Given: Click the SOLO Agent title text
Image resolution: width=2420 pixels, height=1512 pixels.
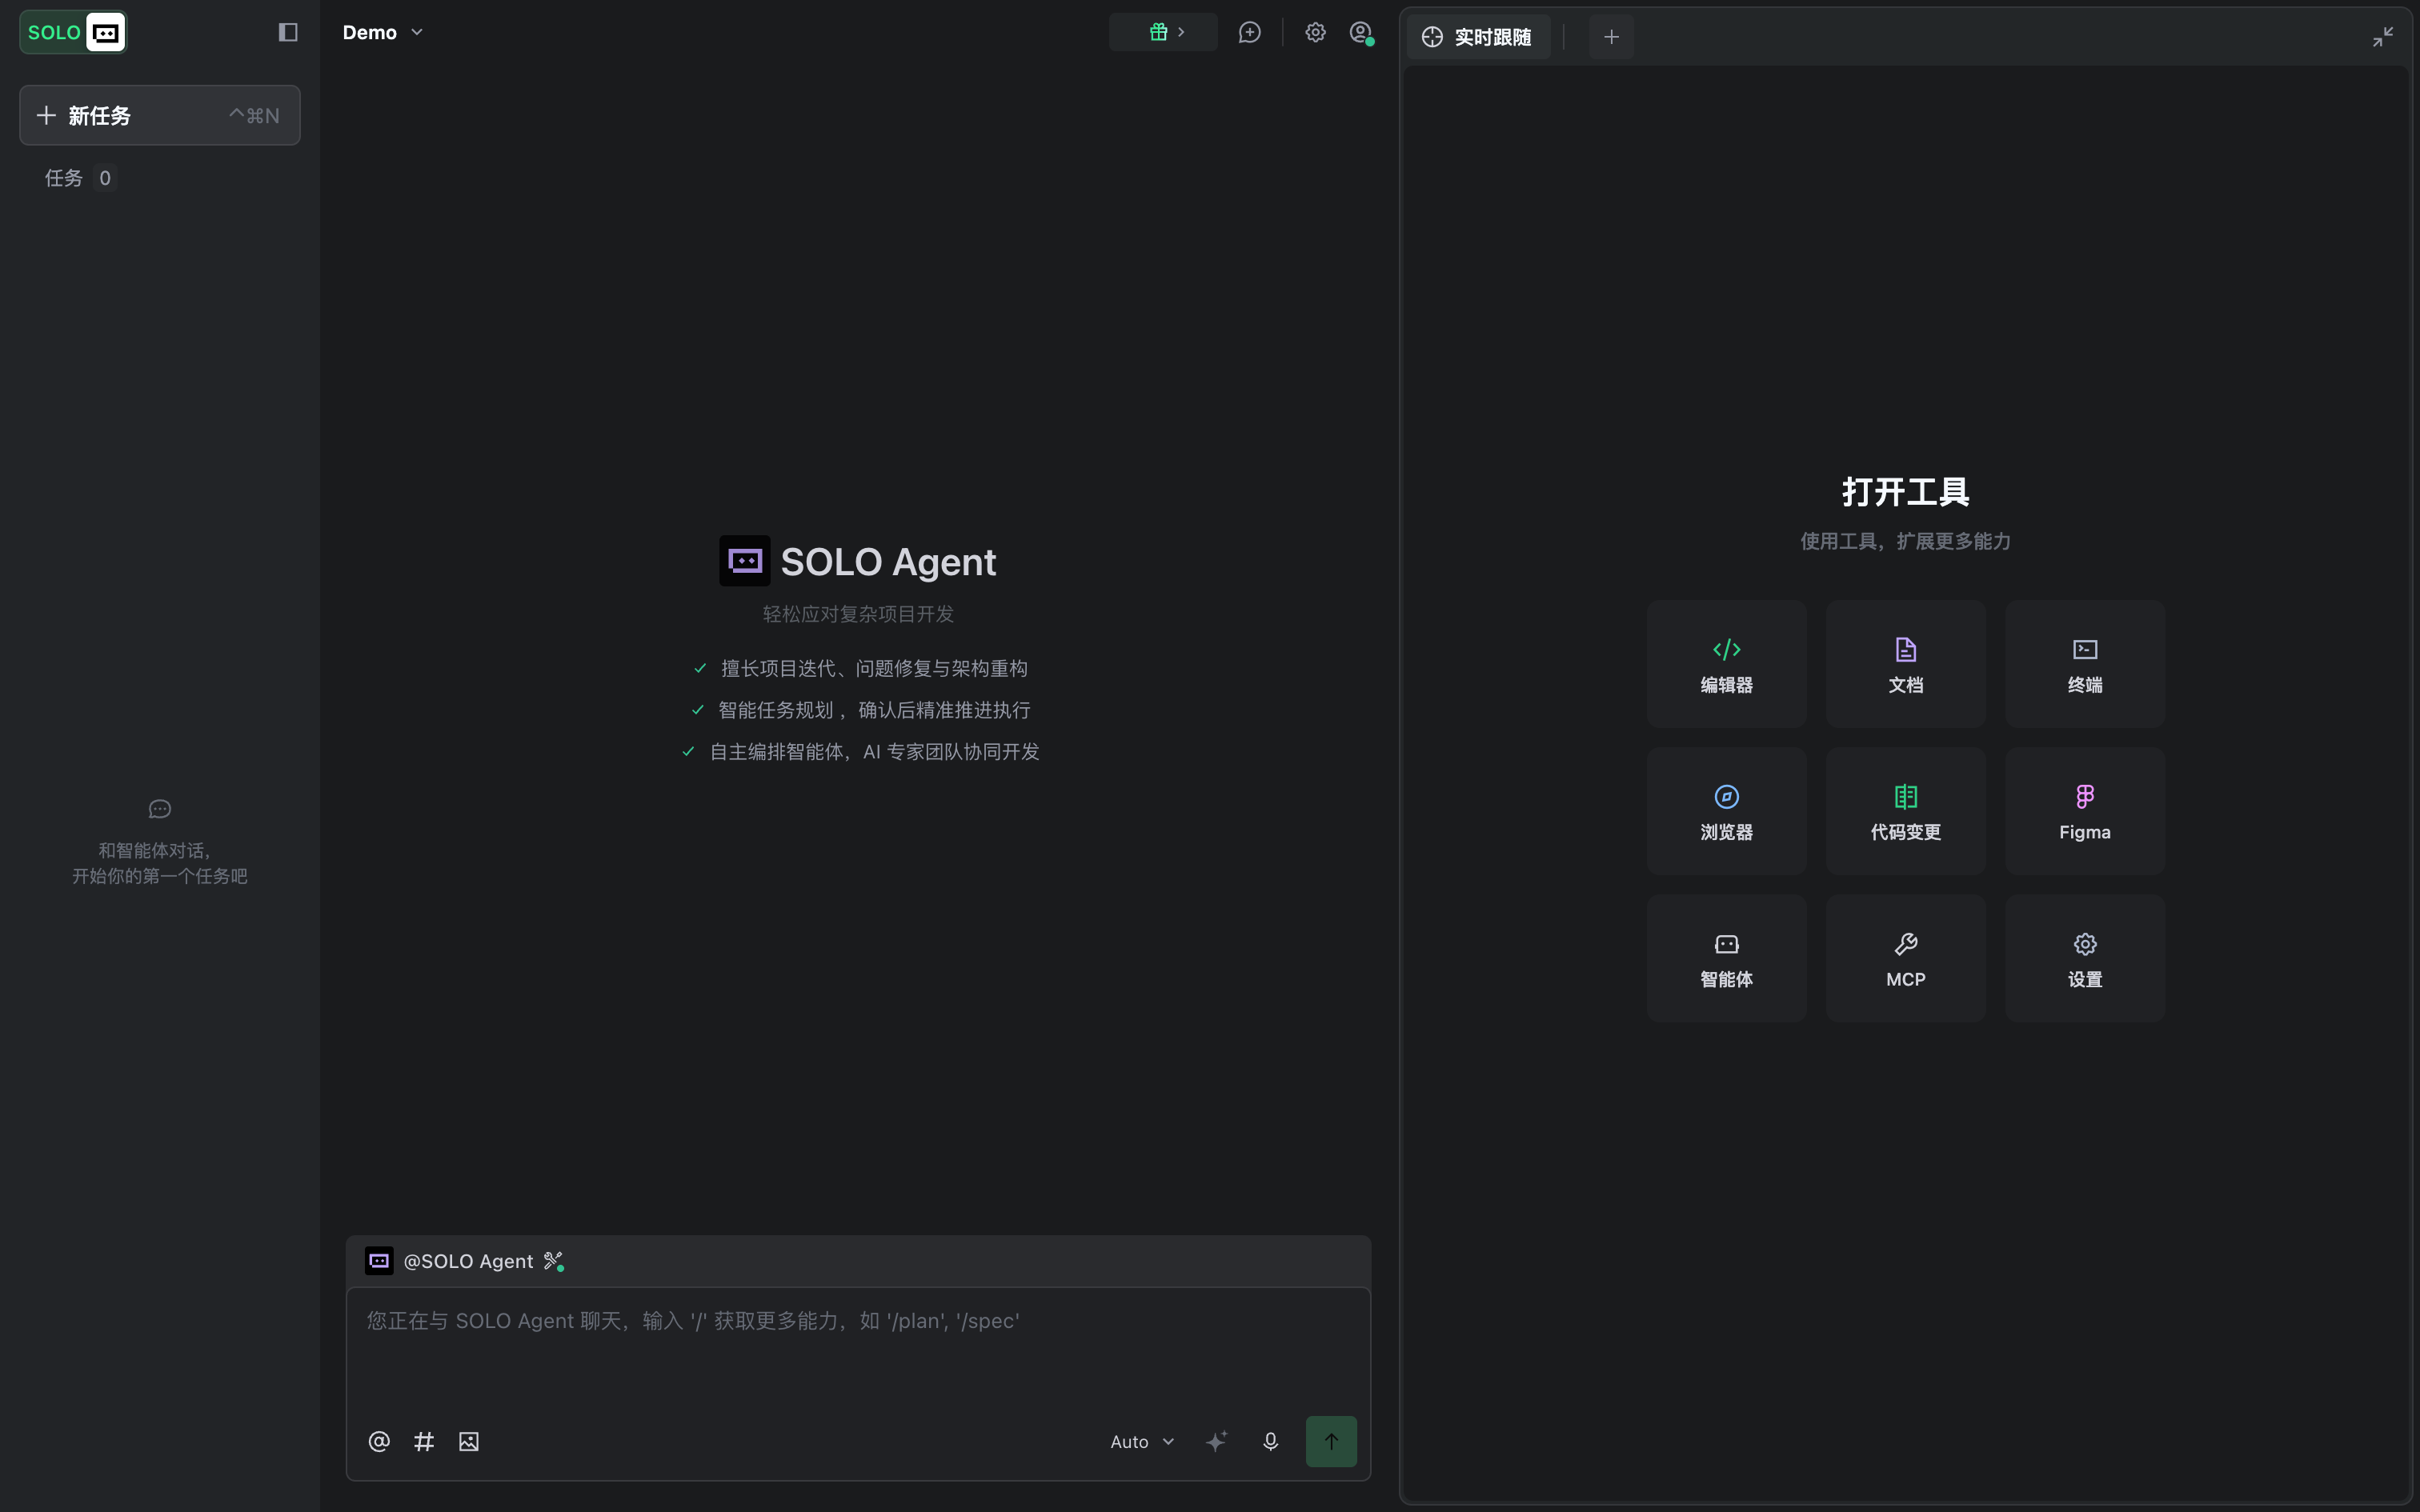Looking at the screenshot, I should (888, 561).
